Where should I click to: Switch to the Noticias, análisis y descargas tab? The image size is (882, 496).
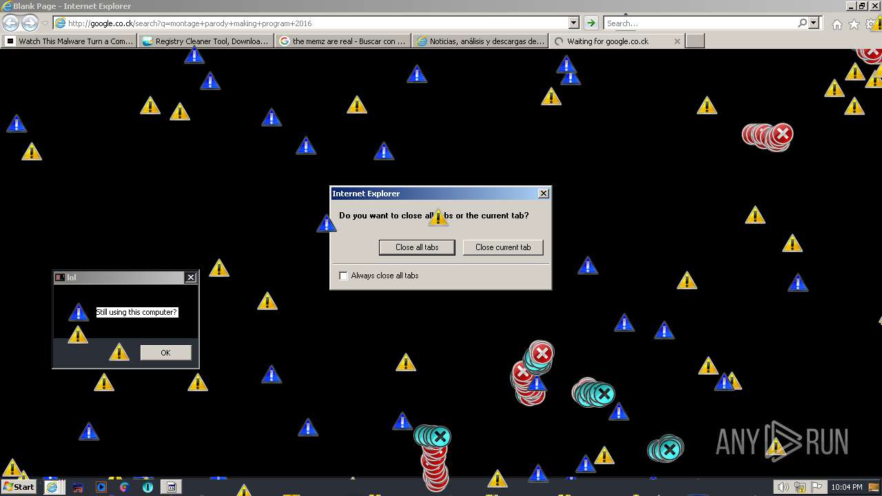click(x=480, y=41)
